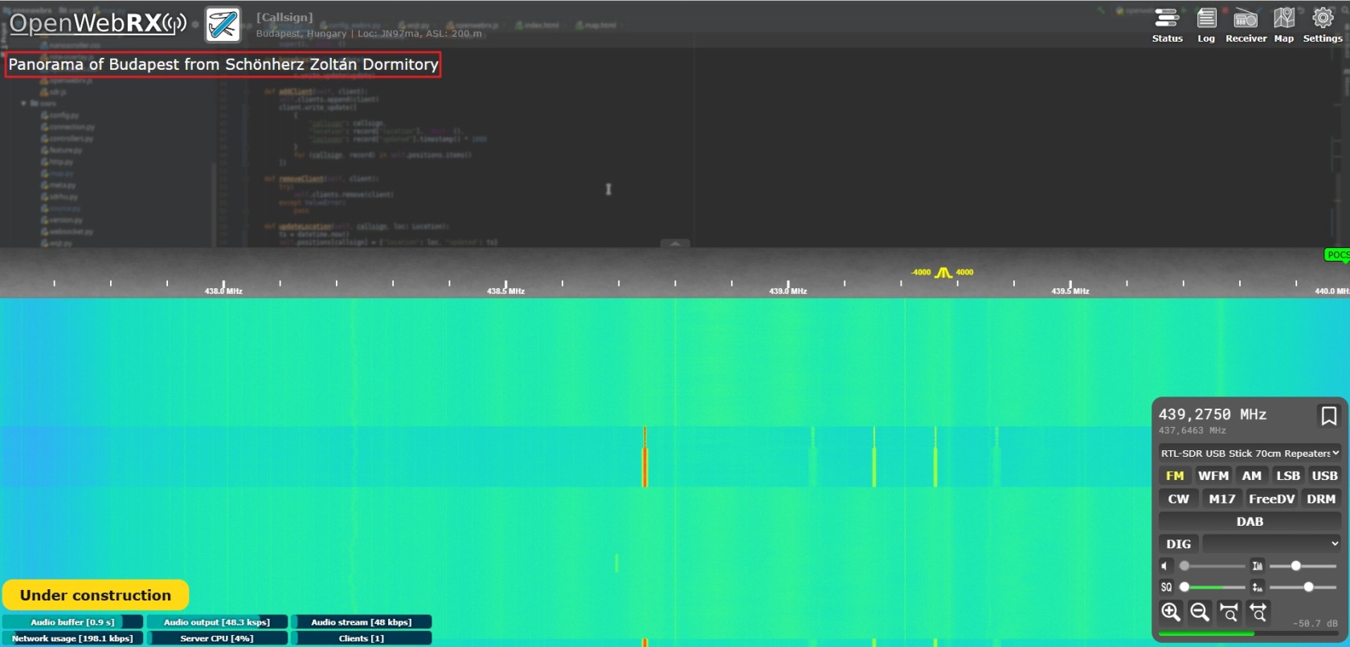Click the zoom in totally icon
Screen dimensions: 1350x647
click(1229, 612)
